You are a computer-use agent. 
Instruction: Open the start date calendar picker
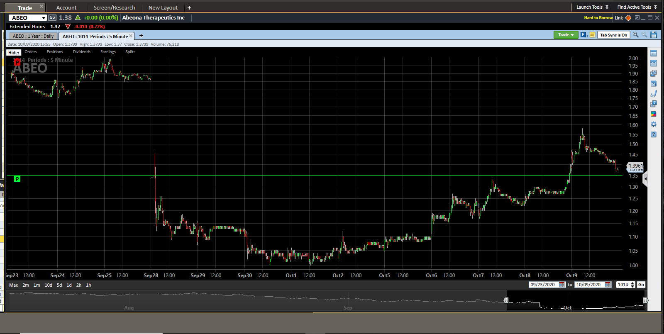(x=562, y=285)
